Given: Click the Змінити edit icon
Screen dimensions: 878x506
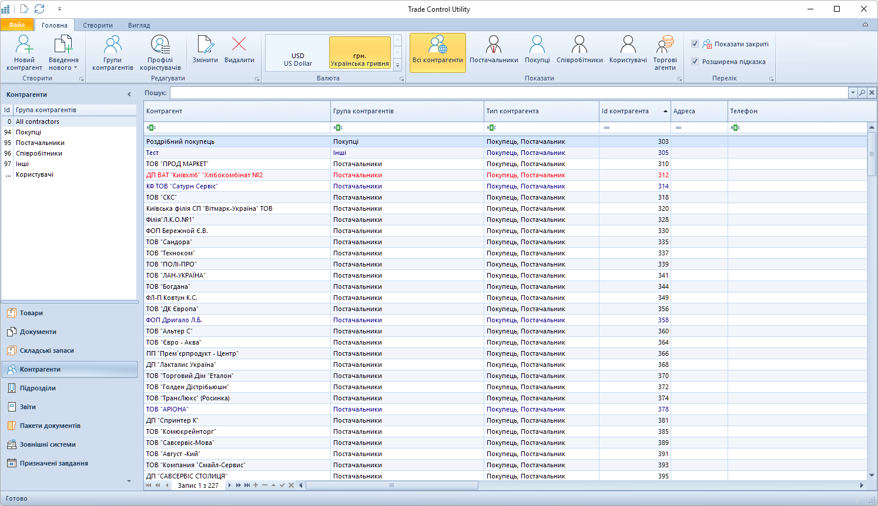Looking at the screenshot, I should pos(205,45).
